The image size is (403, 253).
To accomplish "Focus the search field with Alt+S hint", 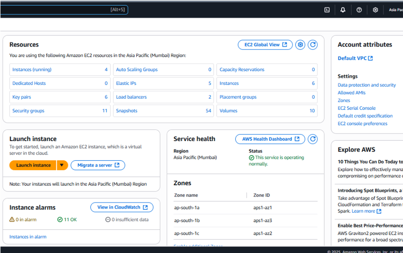I will tap(63, 10).
